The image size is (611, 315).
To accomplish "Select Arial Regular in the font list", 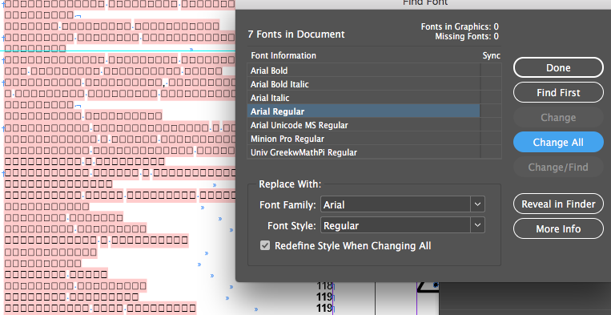I will tap(364, 111).
